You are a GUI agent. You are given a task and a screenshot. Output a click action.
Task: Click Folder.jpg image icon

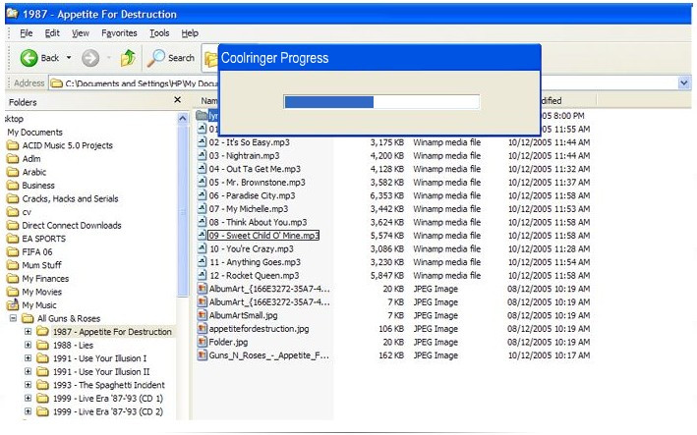pyautogui.click(x=202, y=342)
